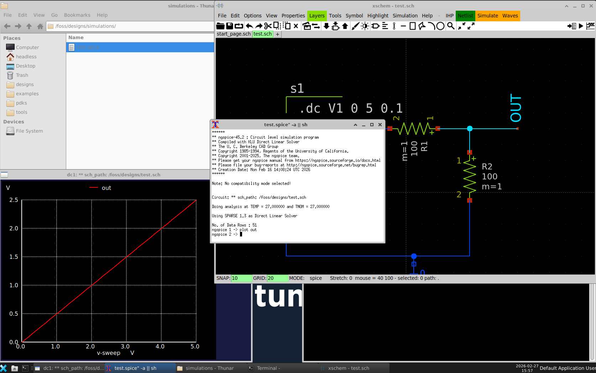The width and height of the screenshot is (596, 373).
Task: Open the waveform viewer icon at far right
Action: coord(590,26)
